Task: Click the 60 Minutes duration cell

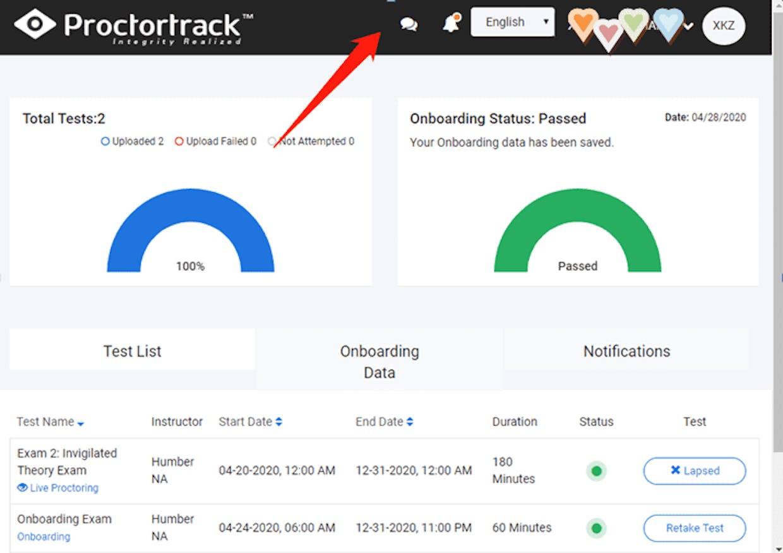Action: point(522,528)
